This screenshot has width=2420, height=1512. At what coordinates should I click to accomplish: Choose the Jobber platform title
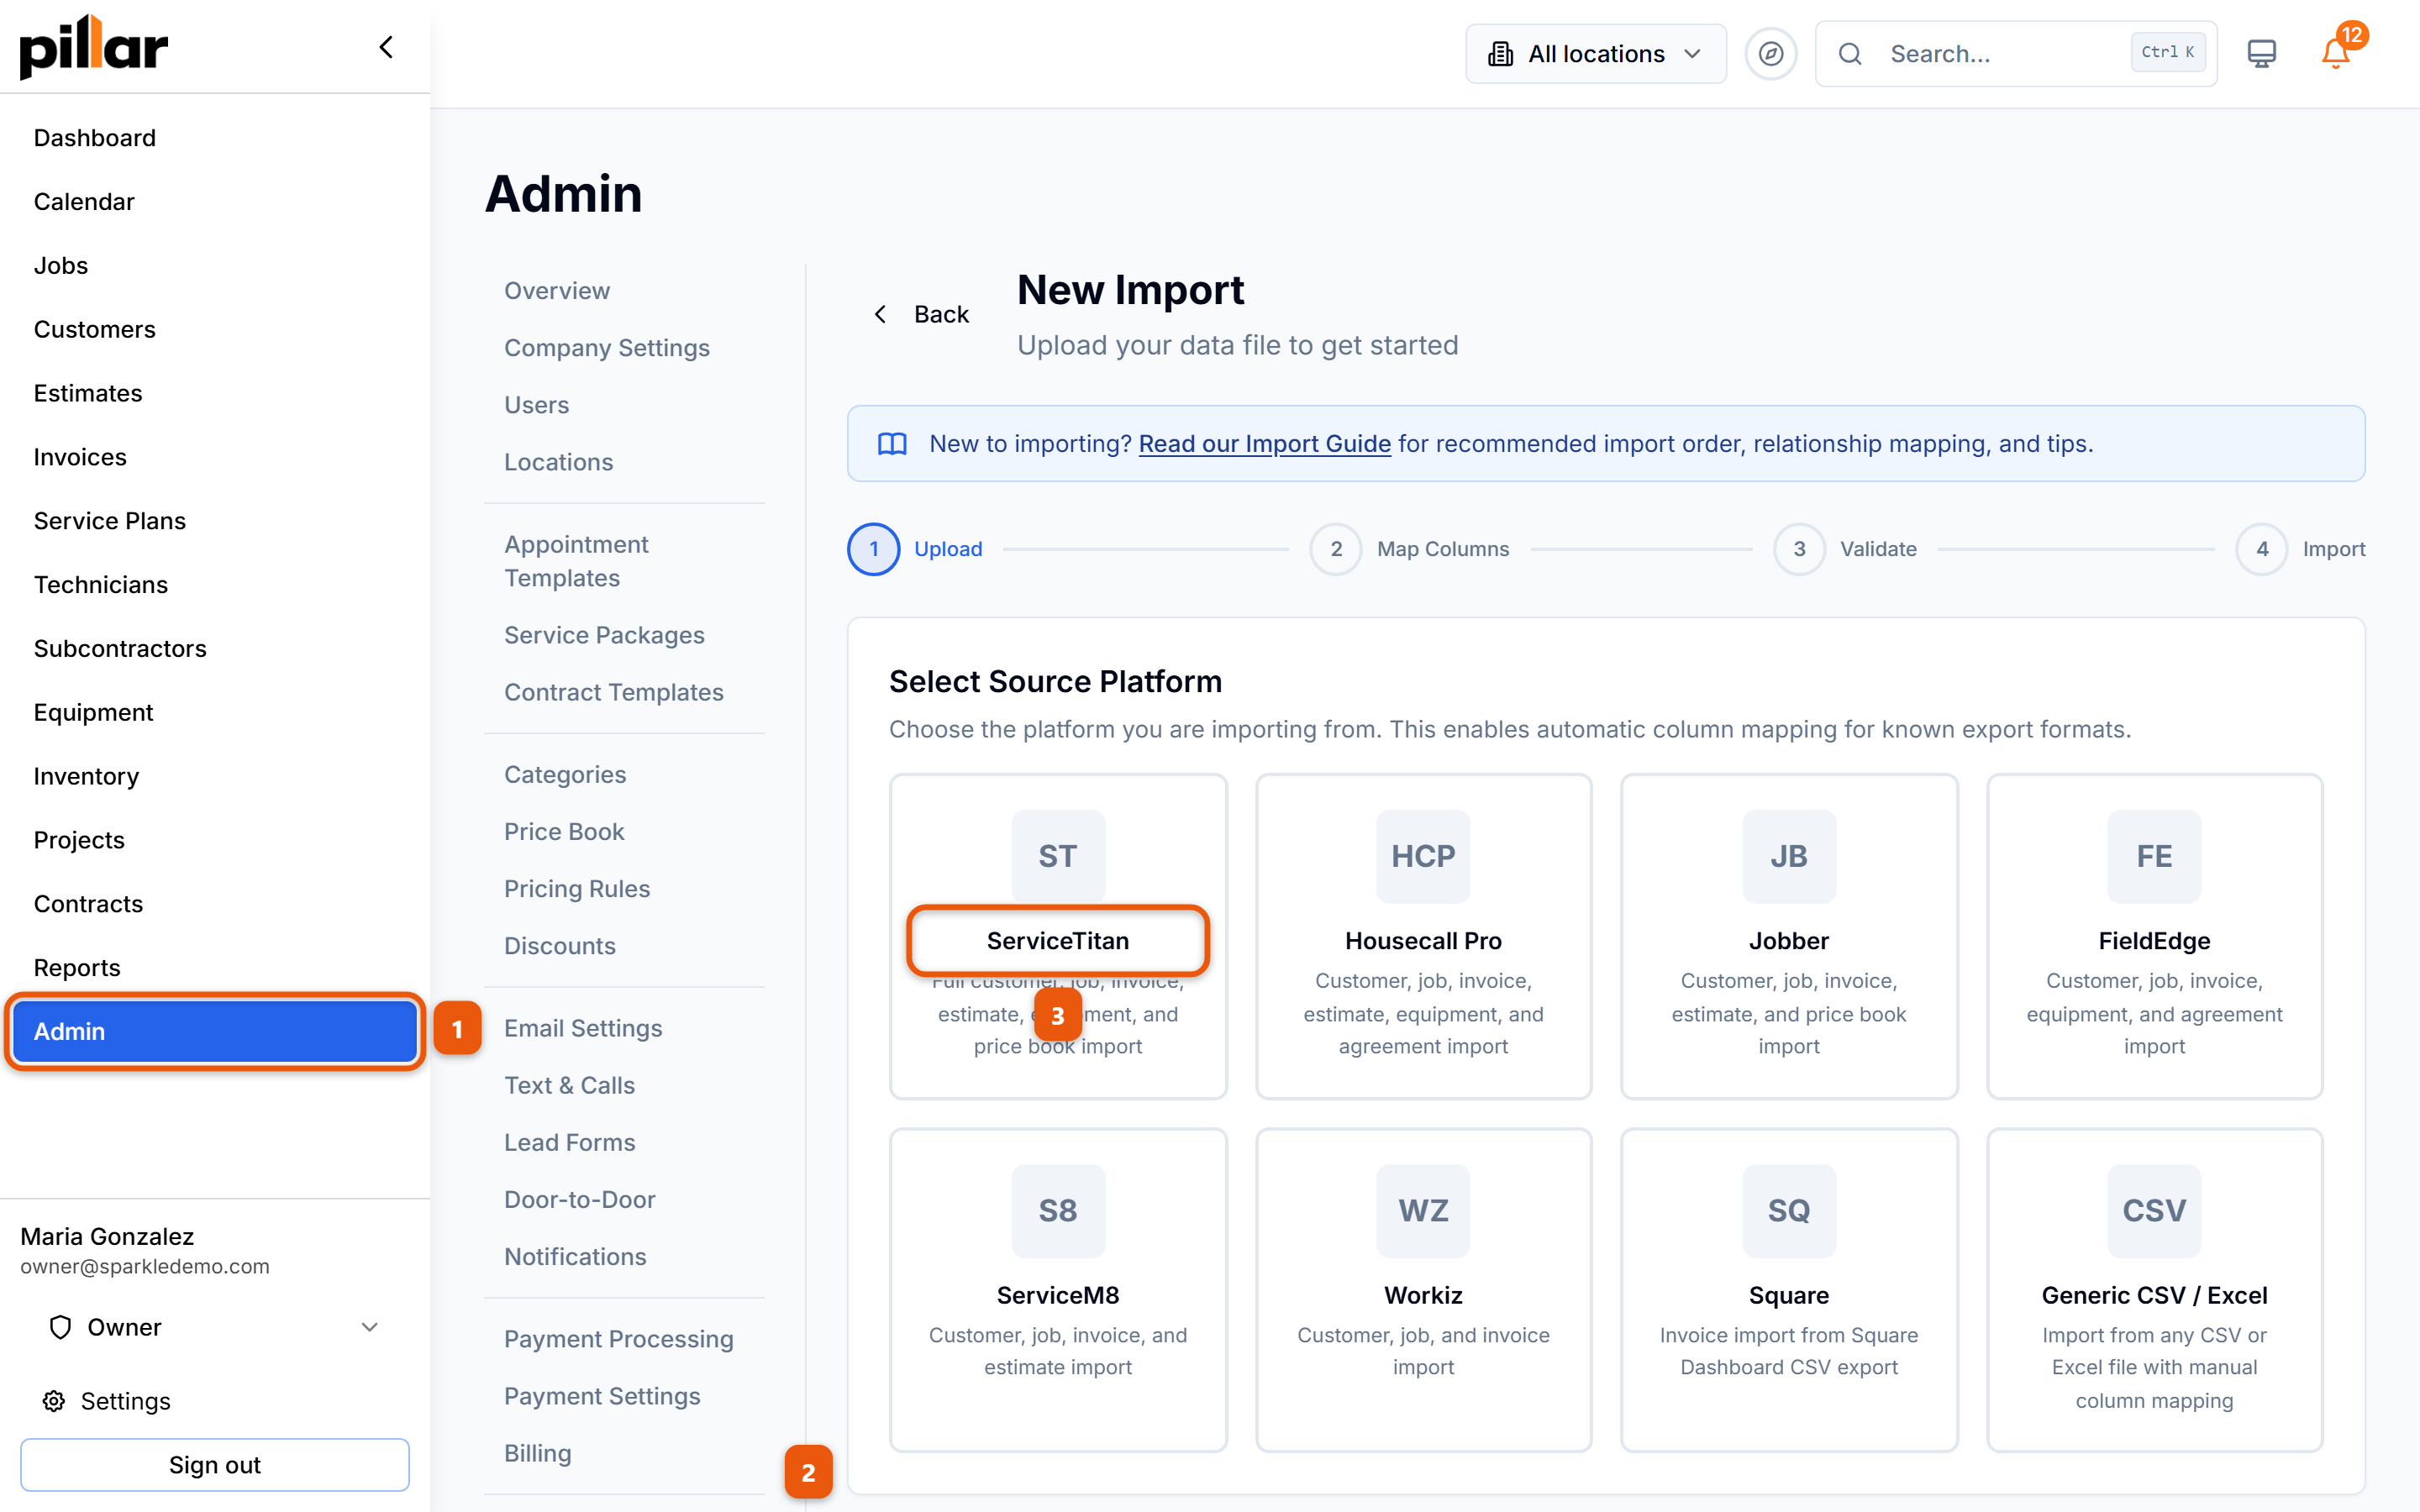click(1788, 940)
